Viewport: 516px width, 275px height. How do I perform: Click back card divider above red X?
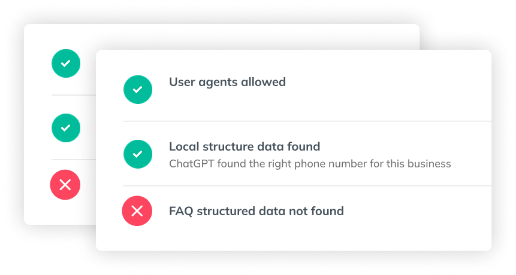point(73,160)
